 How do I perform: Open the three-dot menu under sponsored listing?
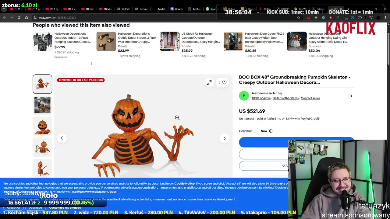(x=91, y=64)
